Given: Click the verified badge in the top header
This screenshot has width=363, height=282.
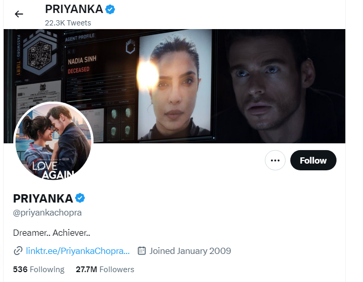Looking at the screenshot, I should (110, 9).
